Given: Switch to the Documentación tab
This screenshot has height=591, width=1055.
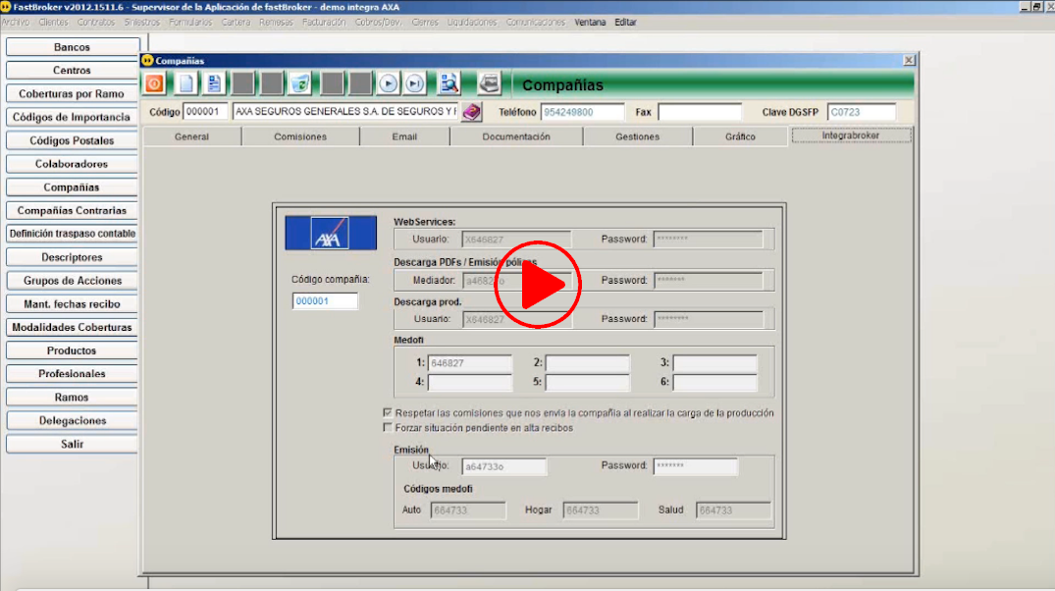Looking at the screenshot, I should [516, 136].
